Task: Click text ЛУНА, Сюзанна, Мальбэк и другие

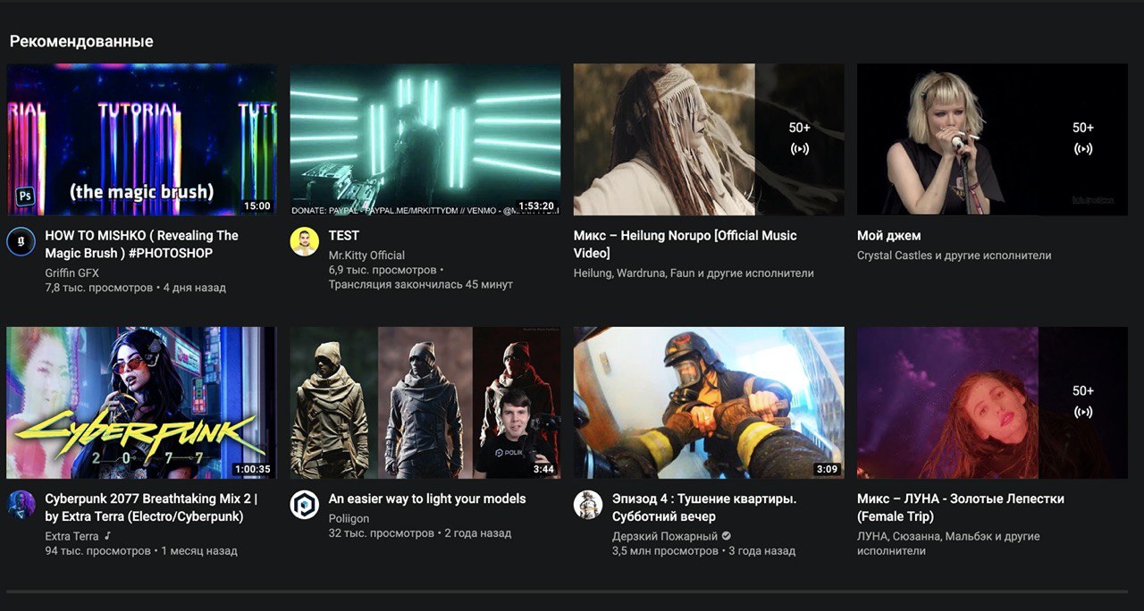Action: coord(948,543)
